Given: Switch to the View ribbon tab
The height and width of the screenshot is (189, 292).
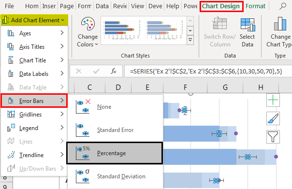Looking at the screenshot, I should coord(137,6).
